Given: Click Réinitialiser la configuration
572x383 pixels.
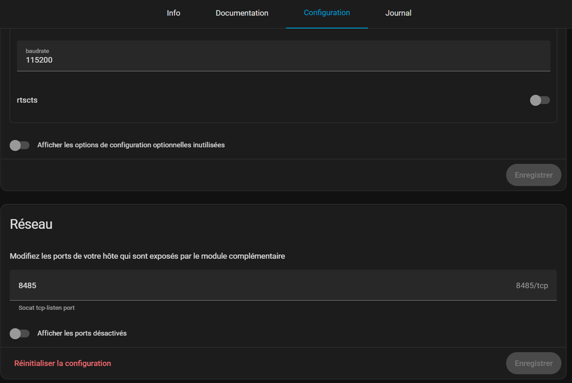Looking at the screenshot, I should click(63, 363).
